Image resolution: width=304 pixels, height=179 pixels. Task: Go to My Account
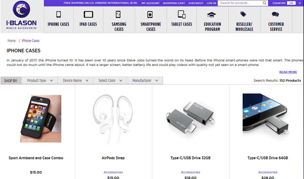[150, 3]
